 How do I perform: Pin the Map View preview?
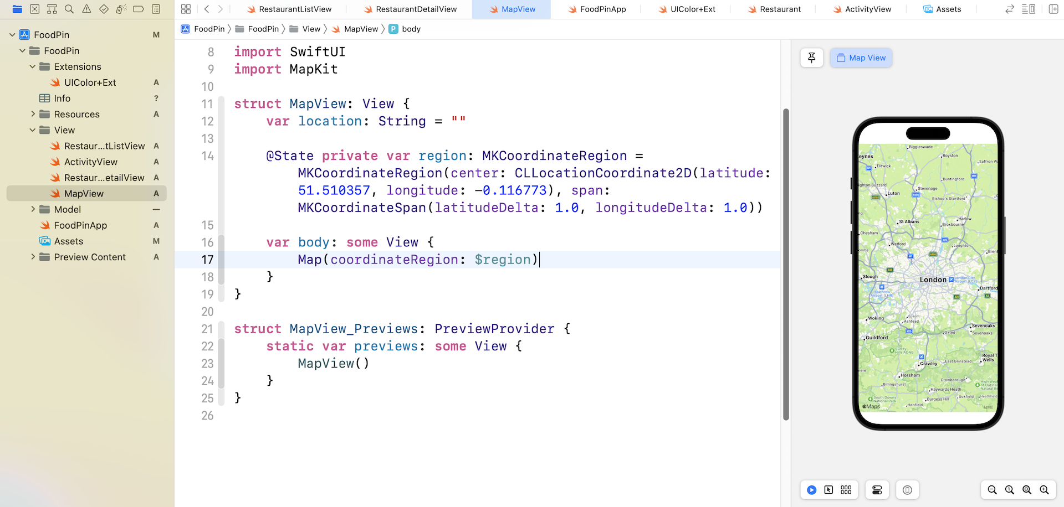[x=811, y=58]
